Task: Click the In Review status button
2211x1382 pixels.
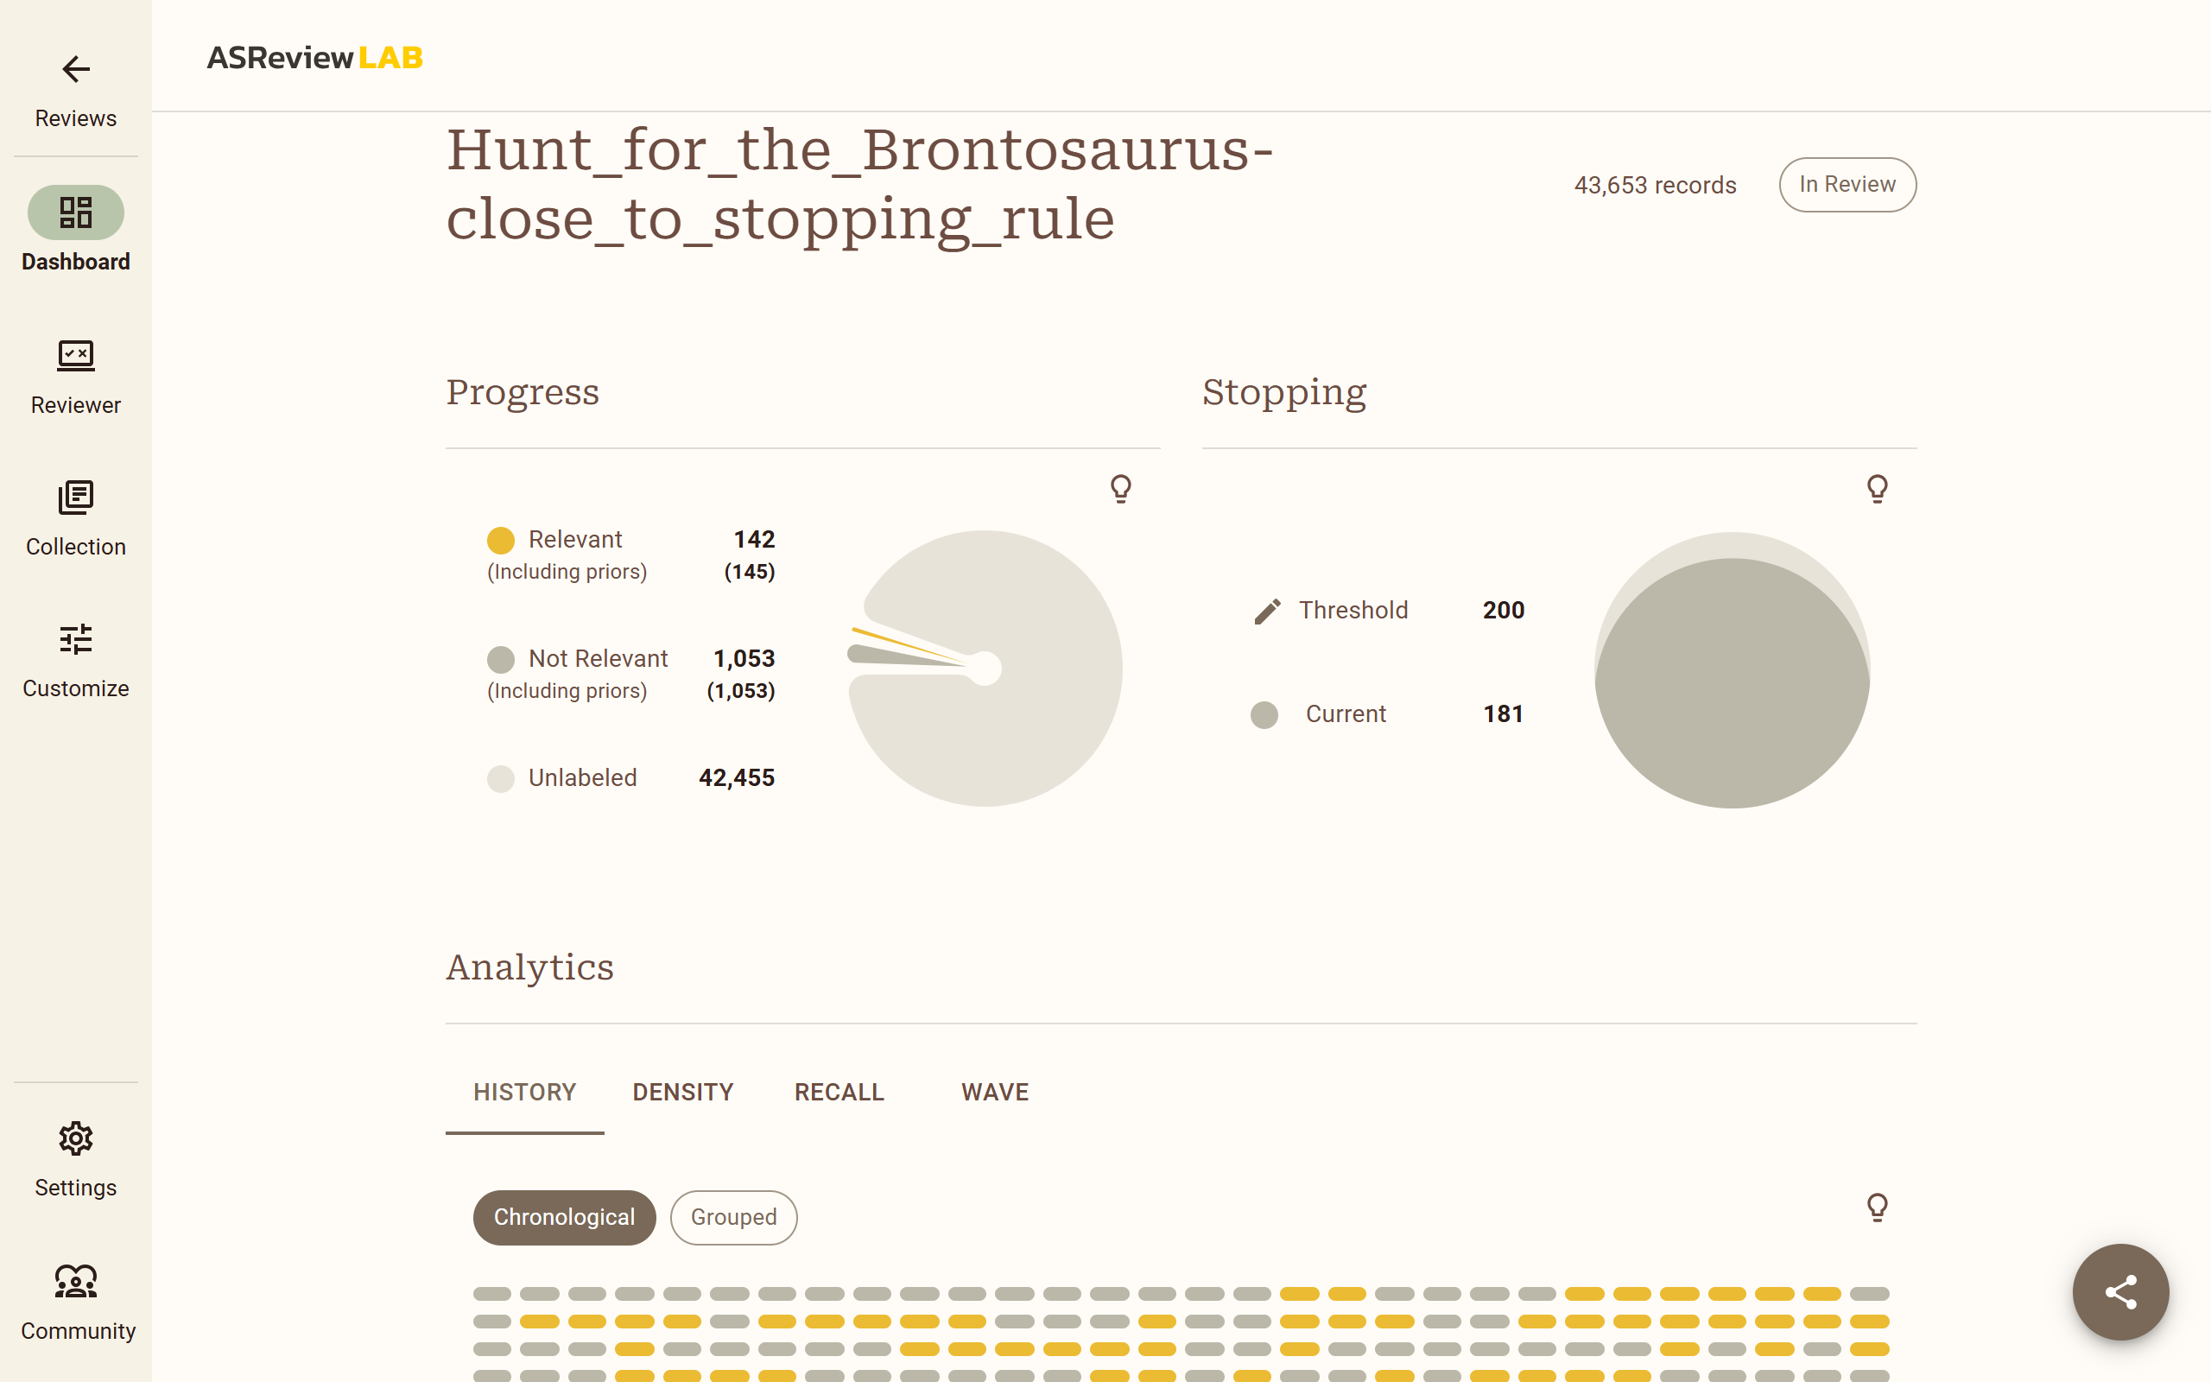Action: pyautogui.click(x=1847, y=185)
